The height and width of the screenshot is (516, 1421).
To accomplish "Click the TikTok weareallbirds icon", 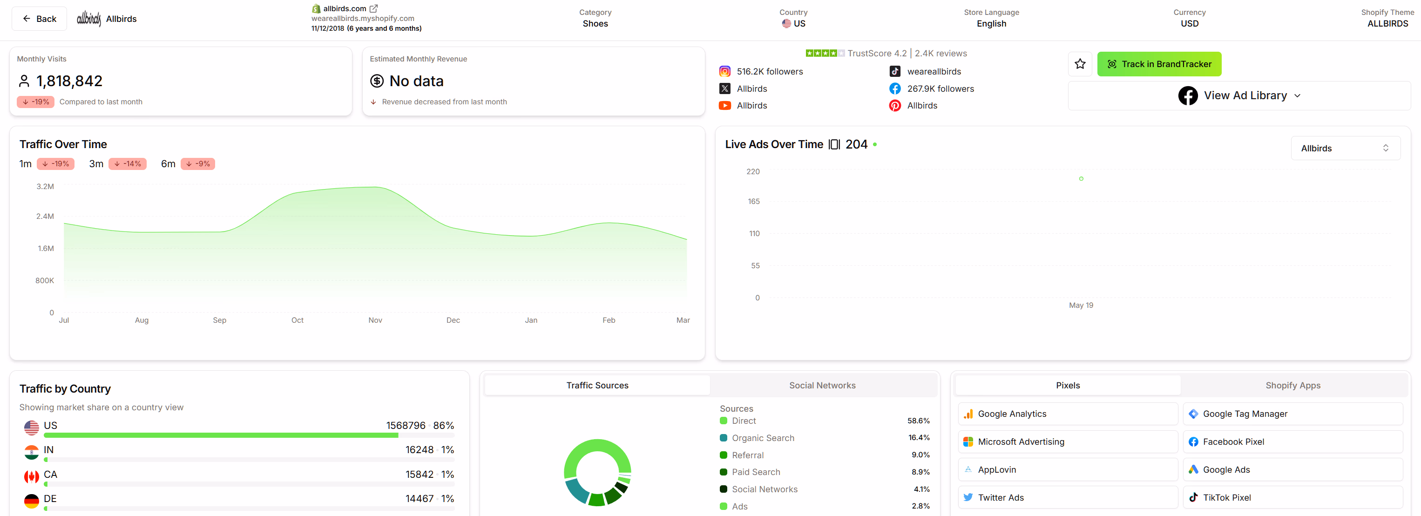I will [895, 72].
